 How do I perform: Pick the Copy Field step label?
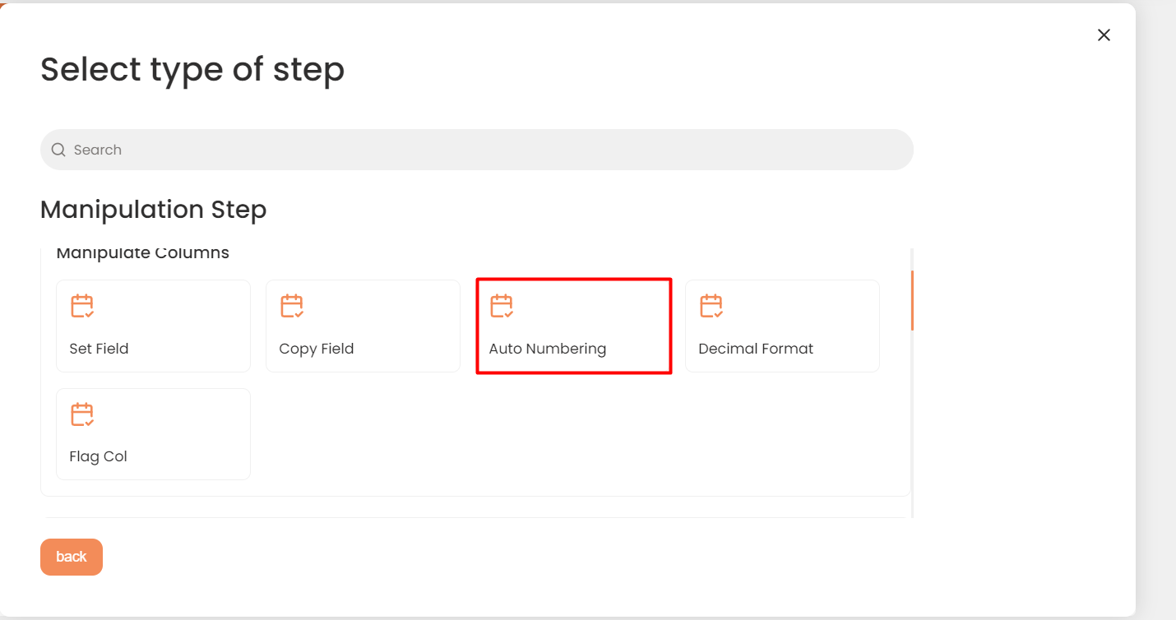point(316,349)
